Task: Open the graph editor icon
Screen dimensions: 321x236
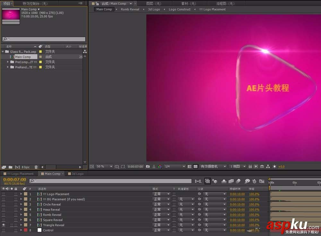Action: (x=262, y=181)
